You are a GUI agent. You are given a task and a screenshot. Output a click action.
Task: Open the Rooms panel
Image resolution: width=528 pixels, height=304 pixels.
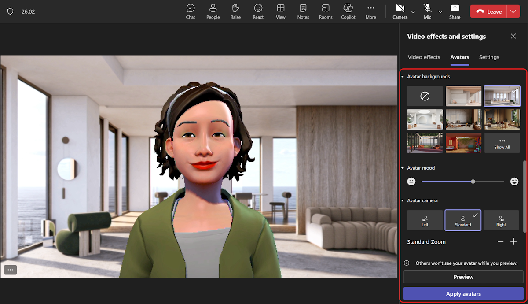[x=325, y=11]
